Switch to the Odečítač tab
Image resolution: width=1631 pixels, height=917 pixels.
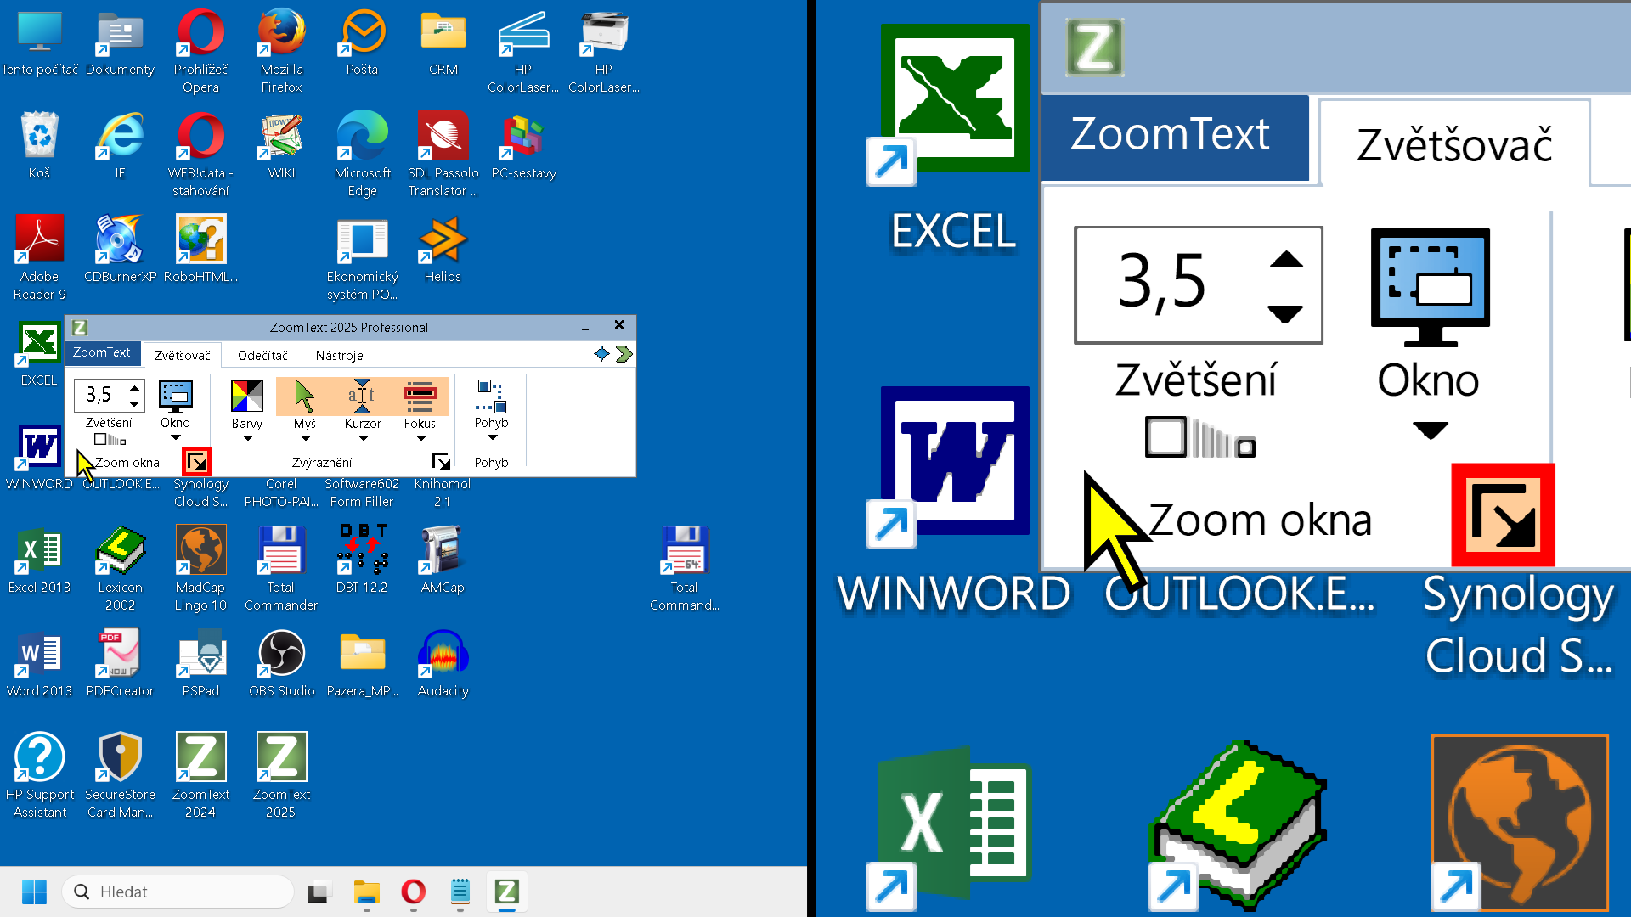[262, 356]
